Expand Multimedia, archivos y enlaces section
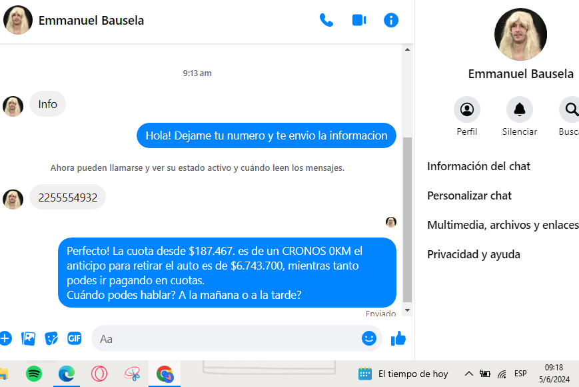 click(x=502, y=225)
